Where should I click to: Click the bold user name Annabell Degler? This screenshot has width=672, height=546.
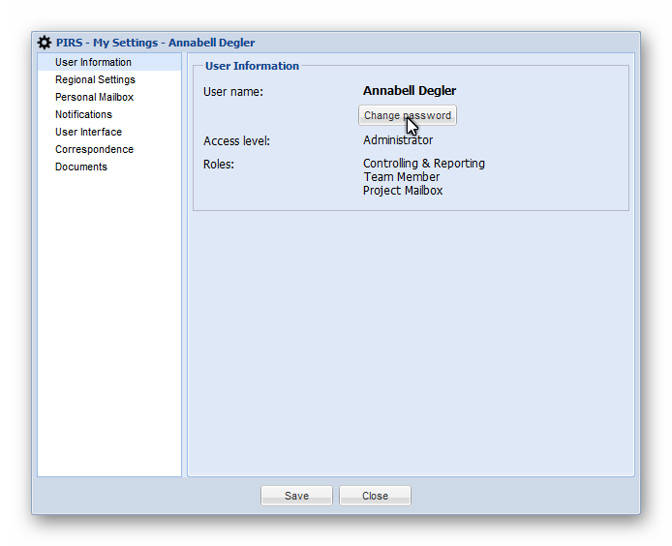[x=410, y=91]
